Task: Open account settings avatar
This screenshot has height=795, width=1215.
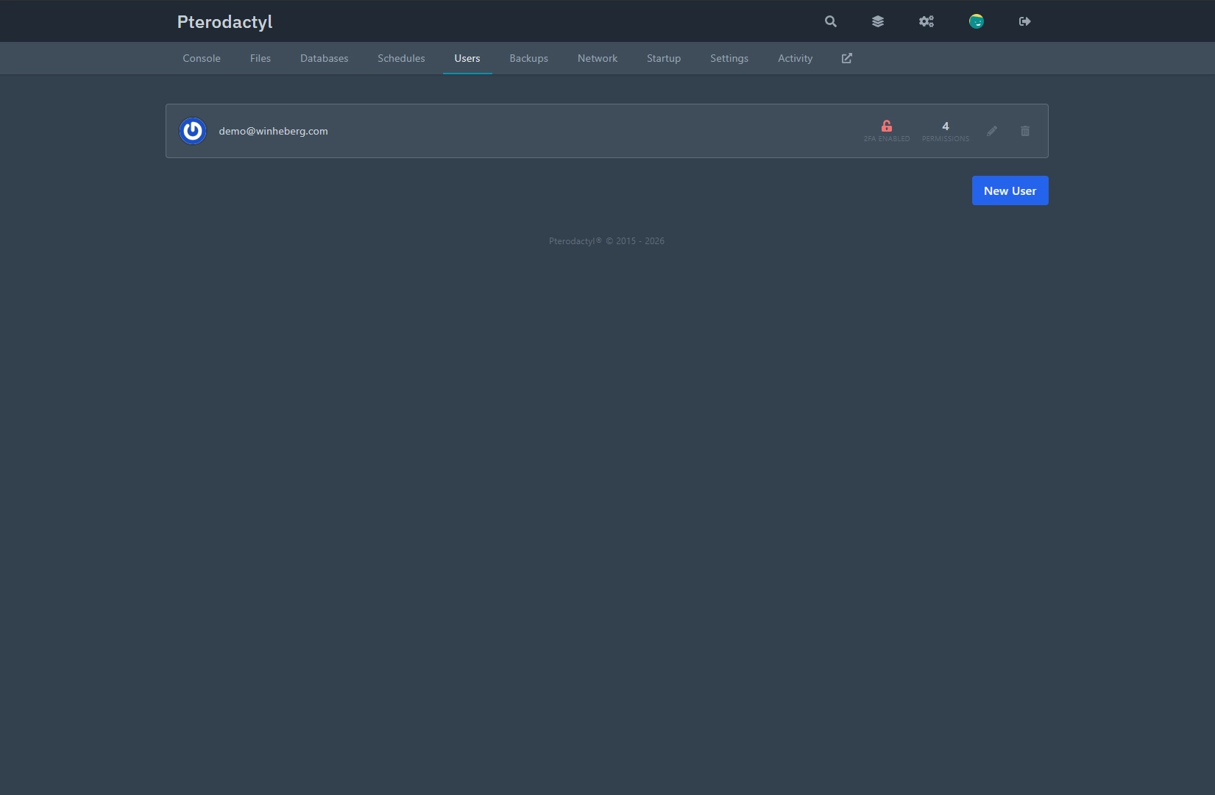Action: pos(977,21)
